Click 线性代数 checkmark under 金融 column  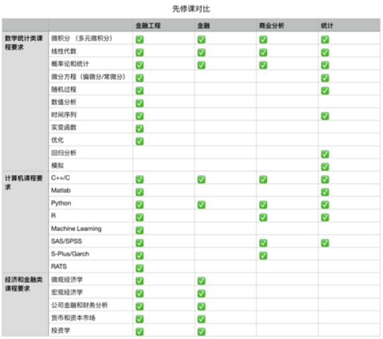click(x=201, y=52)
